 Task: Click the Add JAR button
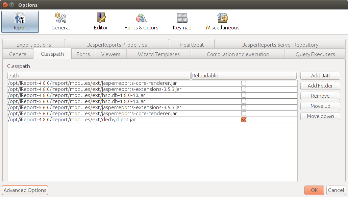[320, 76]
